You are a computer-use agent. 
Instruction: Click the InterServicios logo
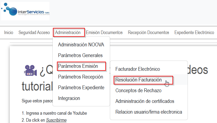click(25, 11)
